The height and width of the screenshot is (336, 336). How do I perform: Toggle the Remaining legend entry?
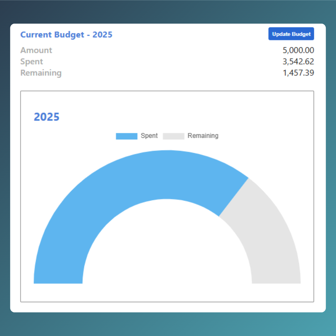coord(190,136)
